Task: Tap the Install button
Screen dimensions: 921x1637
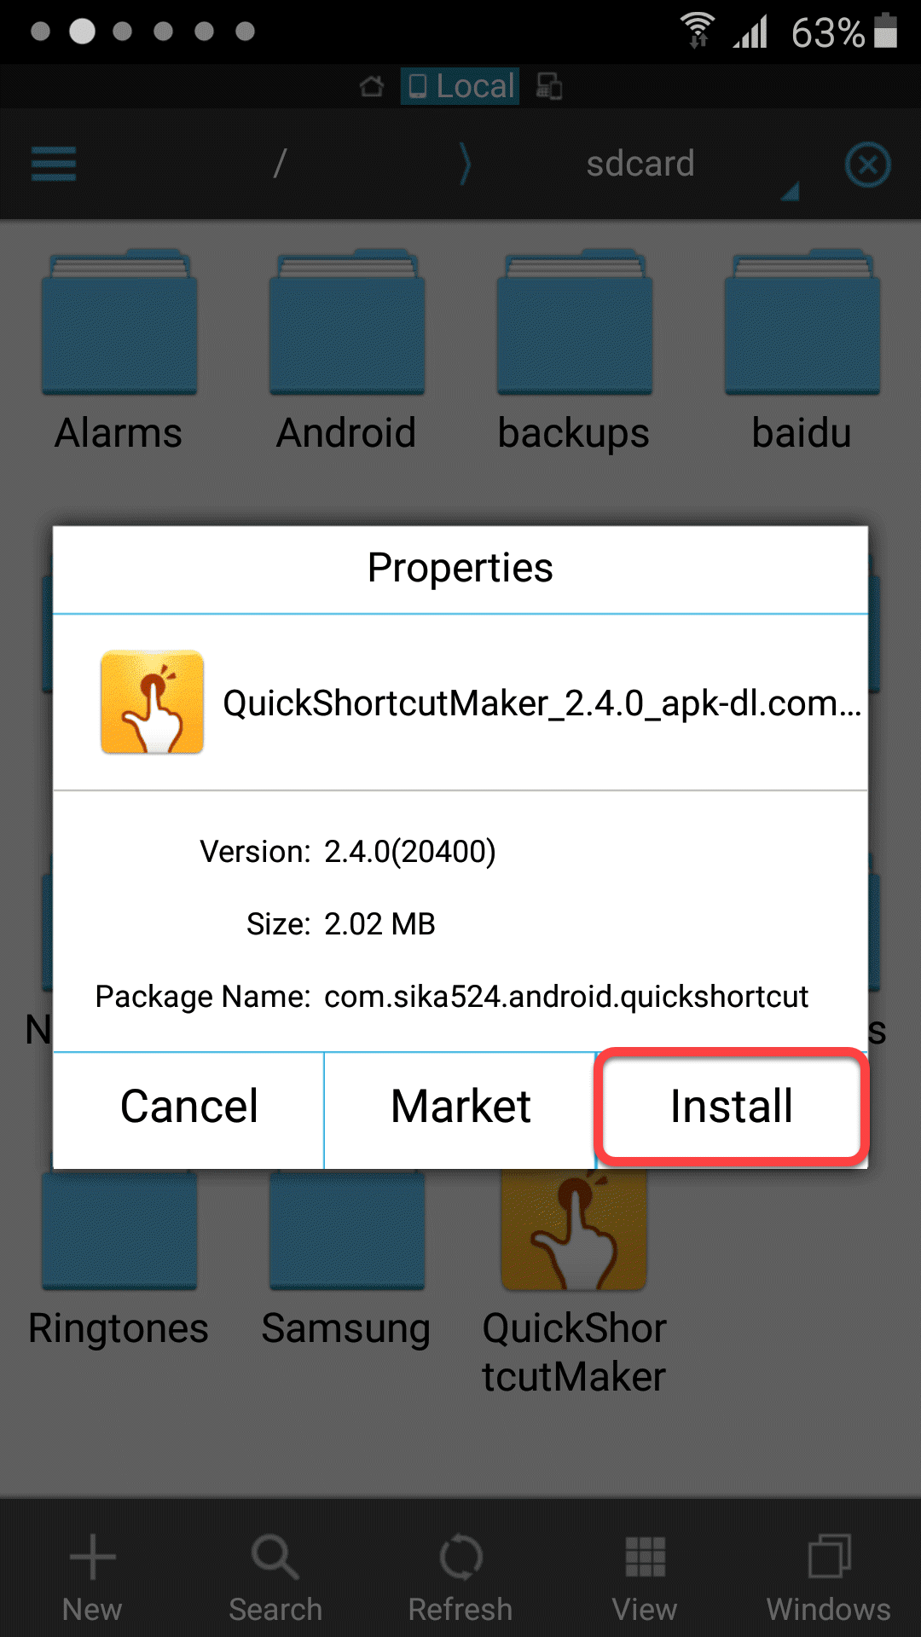Action: (732, 1107)
